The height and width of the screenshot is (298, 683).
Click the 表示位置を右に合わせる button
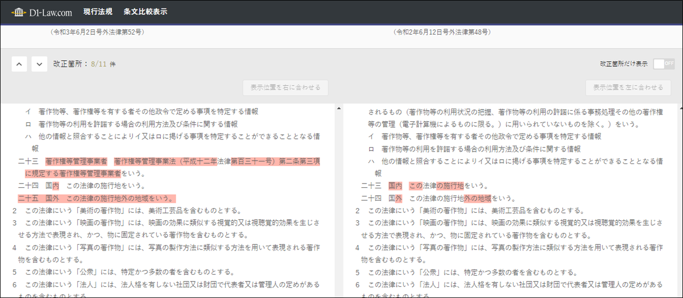pyautogui.click(x=286, y=88)
